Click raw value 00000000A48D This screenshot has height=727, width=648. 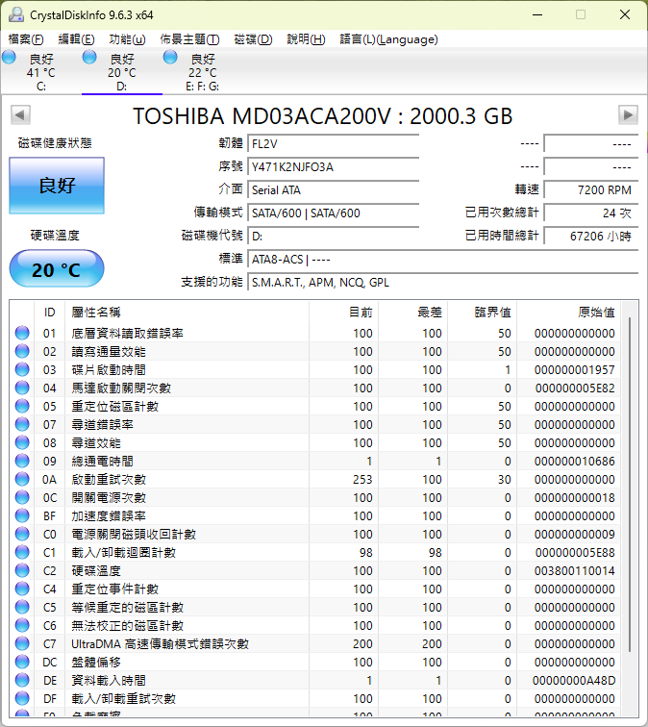click(x=574, y=680)
